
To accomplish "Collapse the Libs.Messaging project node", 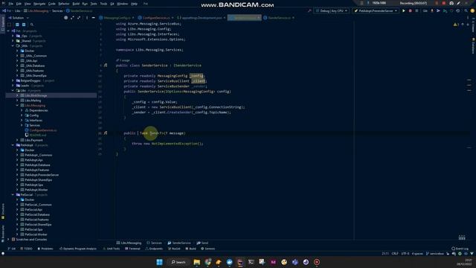I will point(17,106).
